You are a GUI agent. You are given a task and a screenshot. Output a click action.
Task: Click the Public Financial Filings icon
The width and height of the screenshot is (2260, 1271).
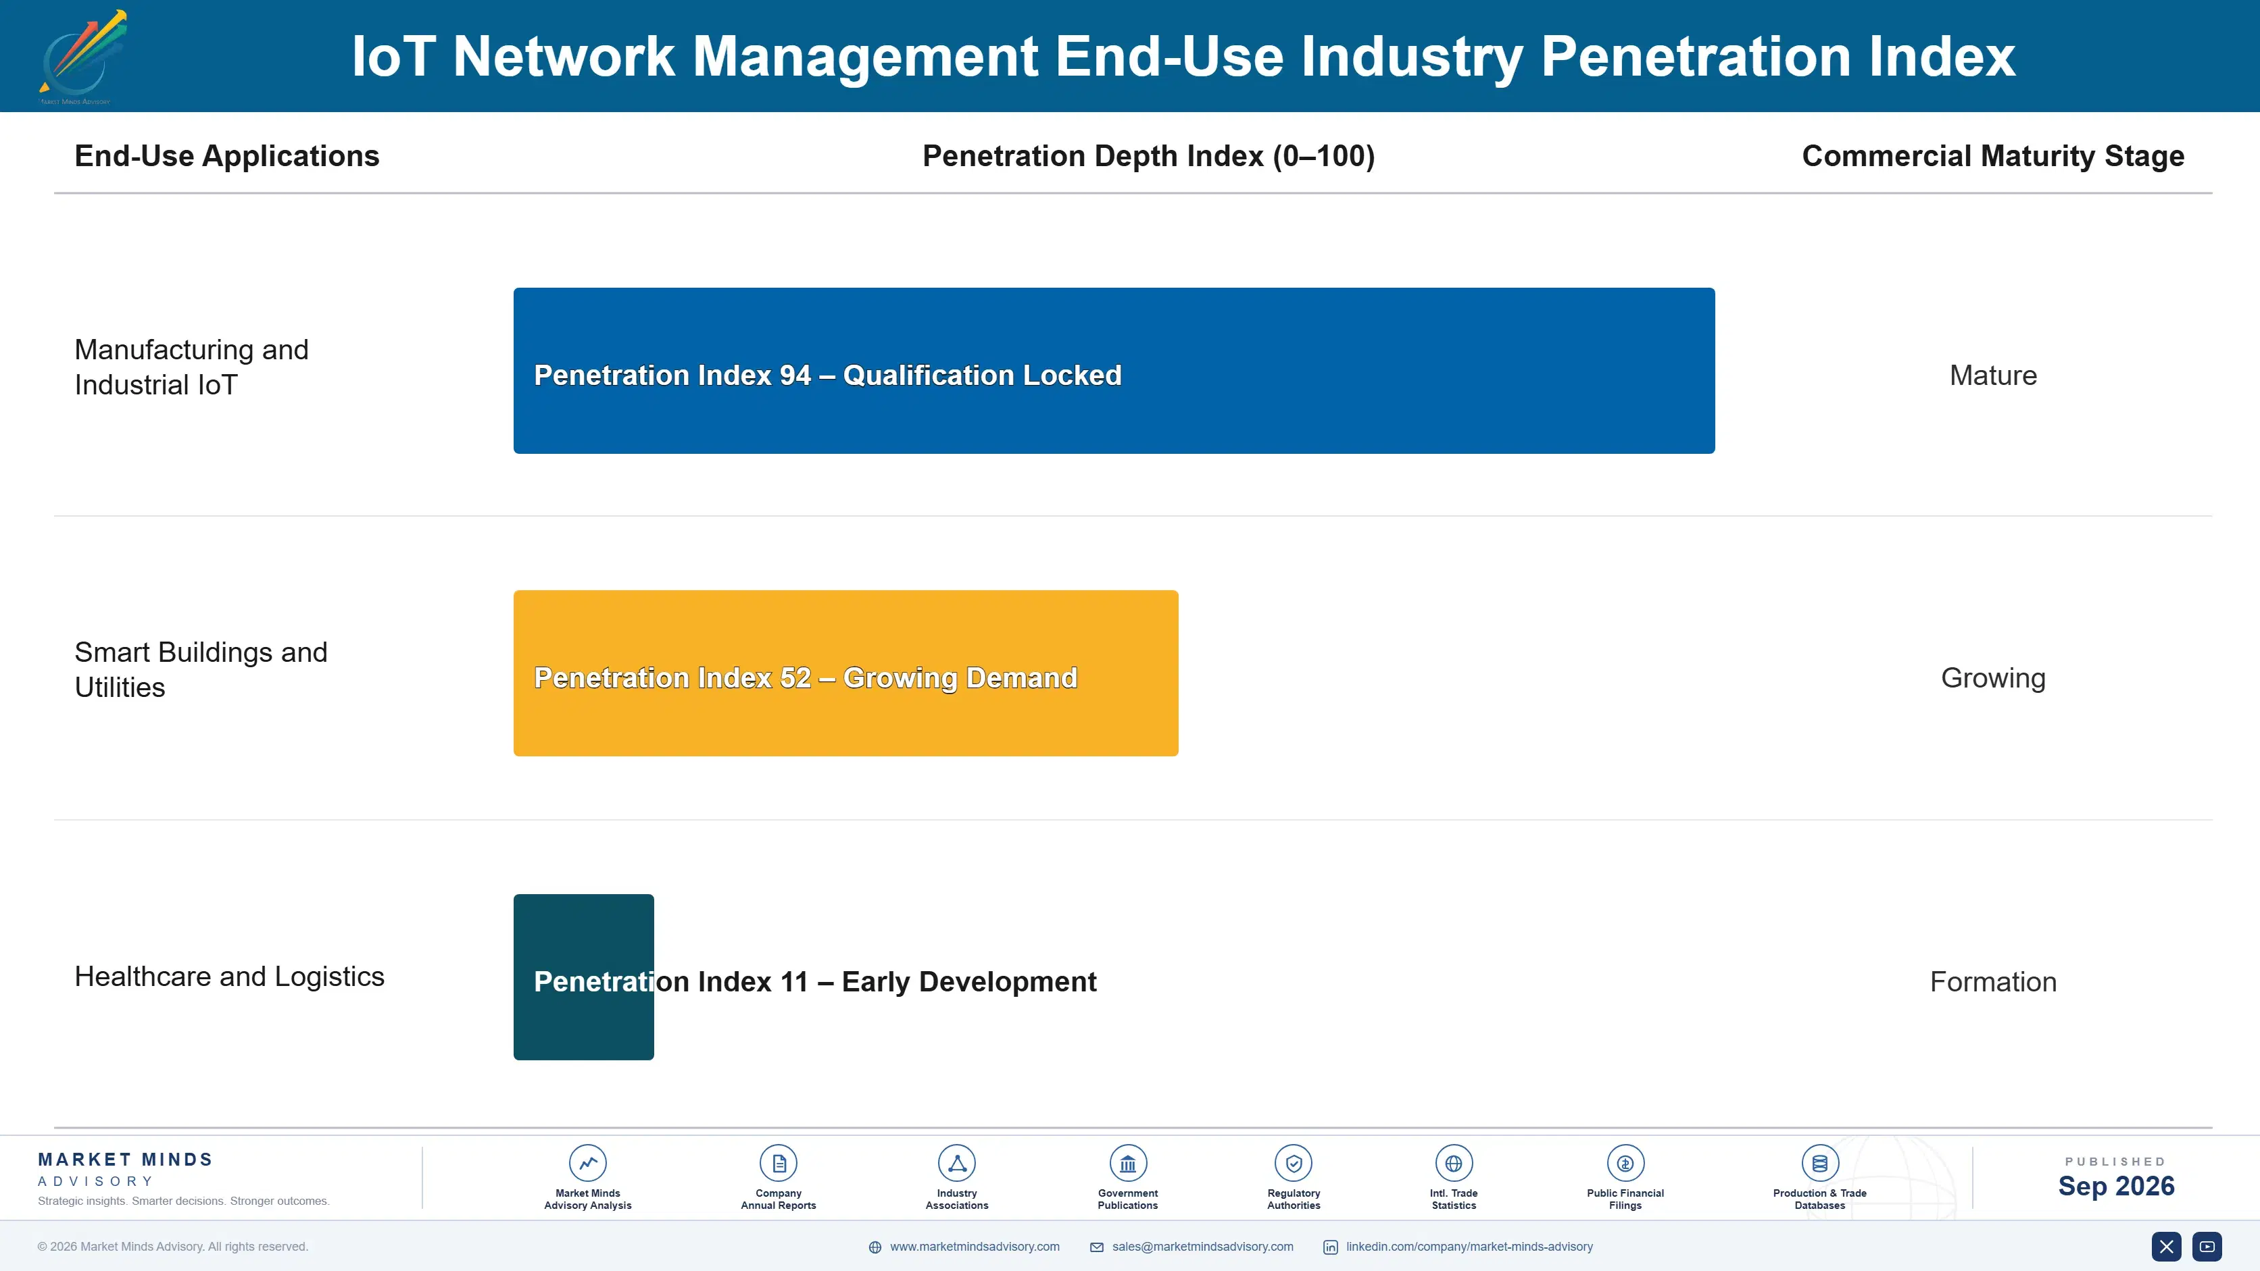pyautogui.click(x=1625, y=1163)
